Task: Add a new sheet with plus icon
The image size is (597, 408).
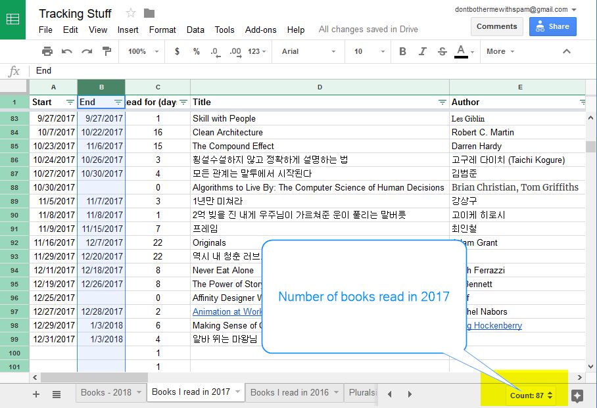Action: (x=36, y=394)
